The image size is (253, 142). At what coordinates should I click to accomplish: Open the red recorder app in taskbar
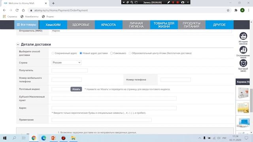tap(63, 138)
